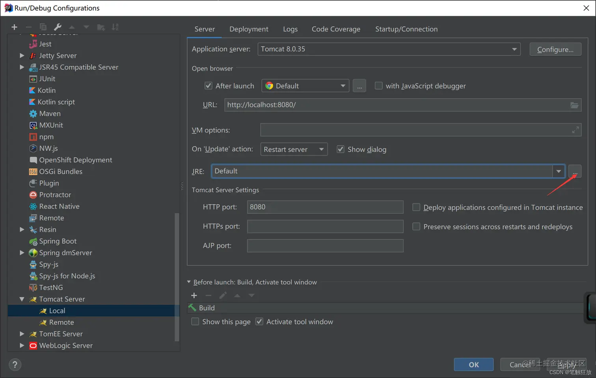
Task: Open the Code Coverage tab
Action: click(336, 29)
